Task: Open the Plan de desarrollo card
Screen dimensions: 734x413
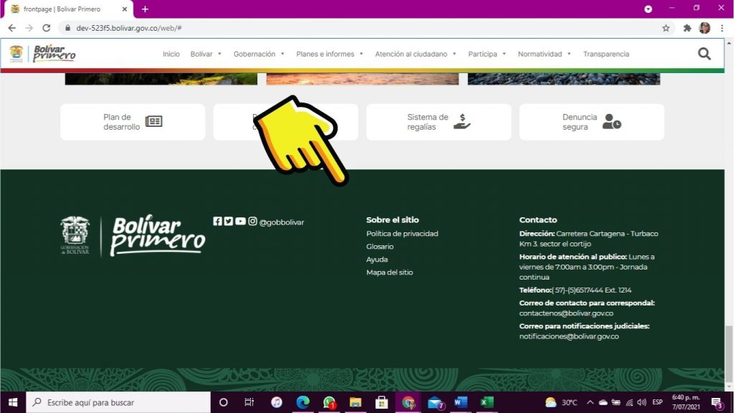Action: 133,122
